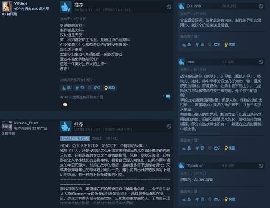Click karuna_faust's avatar thumbnail
270x208 pixels.
[7, 126]
